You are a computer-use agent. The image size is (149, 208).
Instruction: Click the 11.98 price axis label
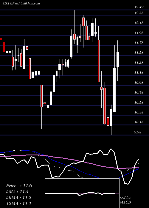(139, 33)
